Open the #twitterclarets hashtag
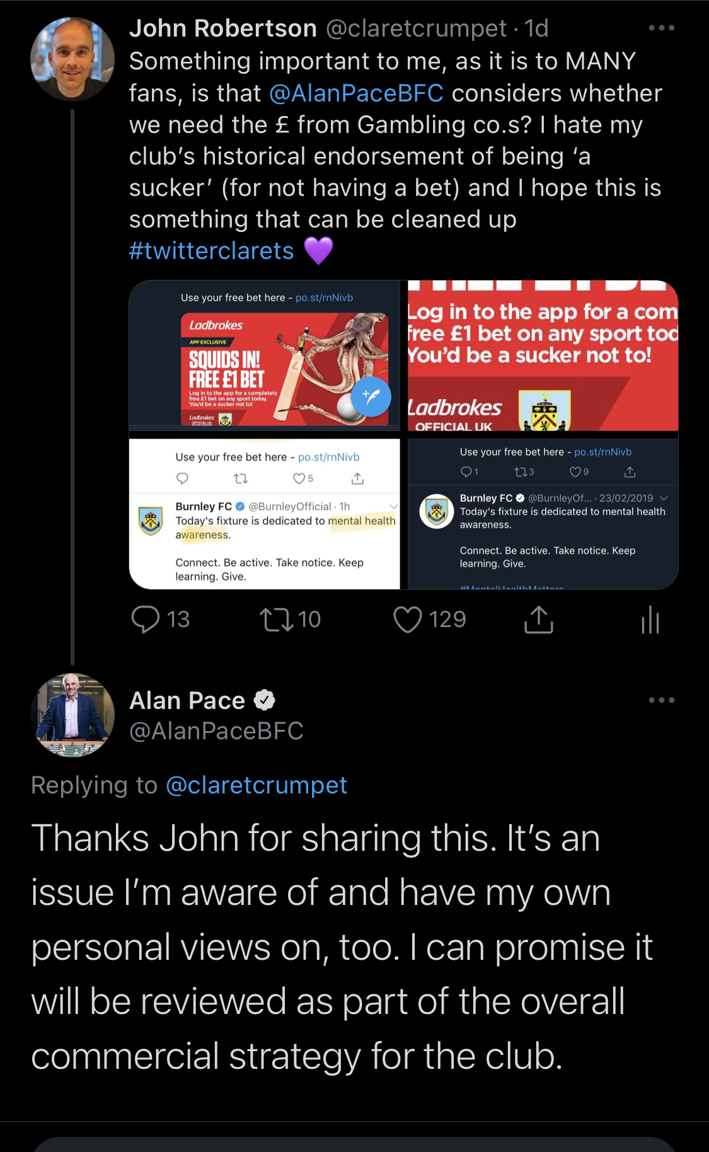The width and height of the screenshot is (709, 1152). [211, 251]
